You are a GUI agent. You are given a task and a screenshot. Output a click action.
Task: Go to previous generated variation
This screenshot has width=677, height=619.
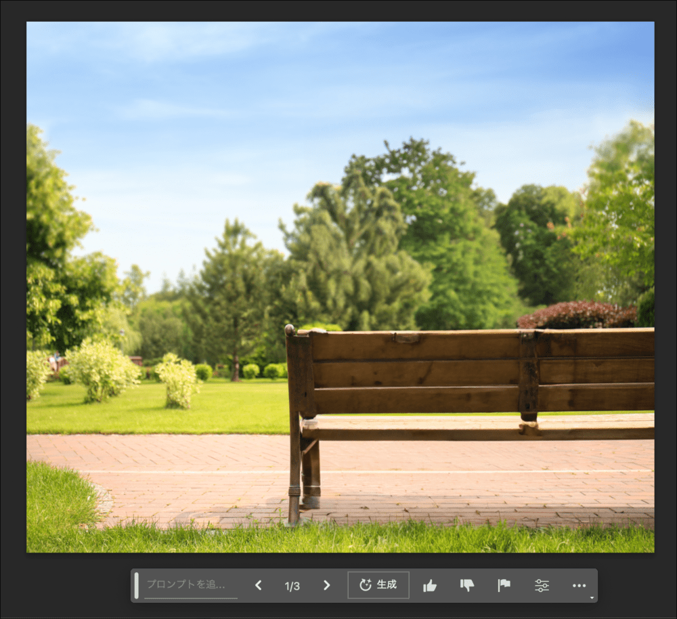(x=258, y=585)
